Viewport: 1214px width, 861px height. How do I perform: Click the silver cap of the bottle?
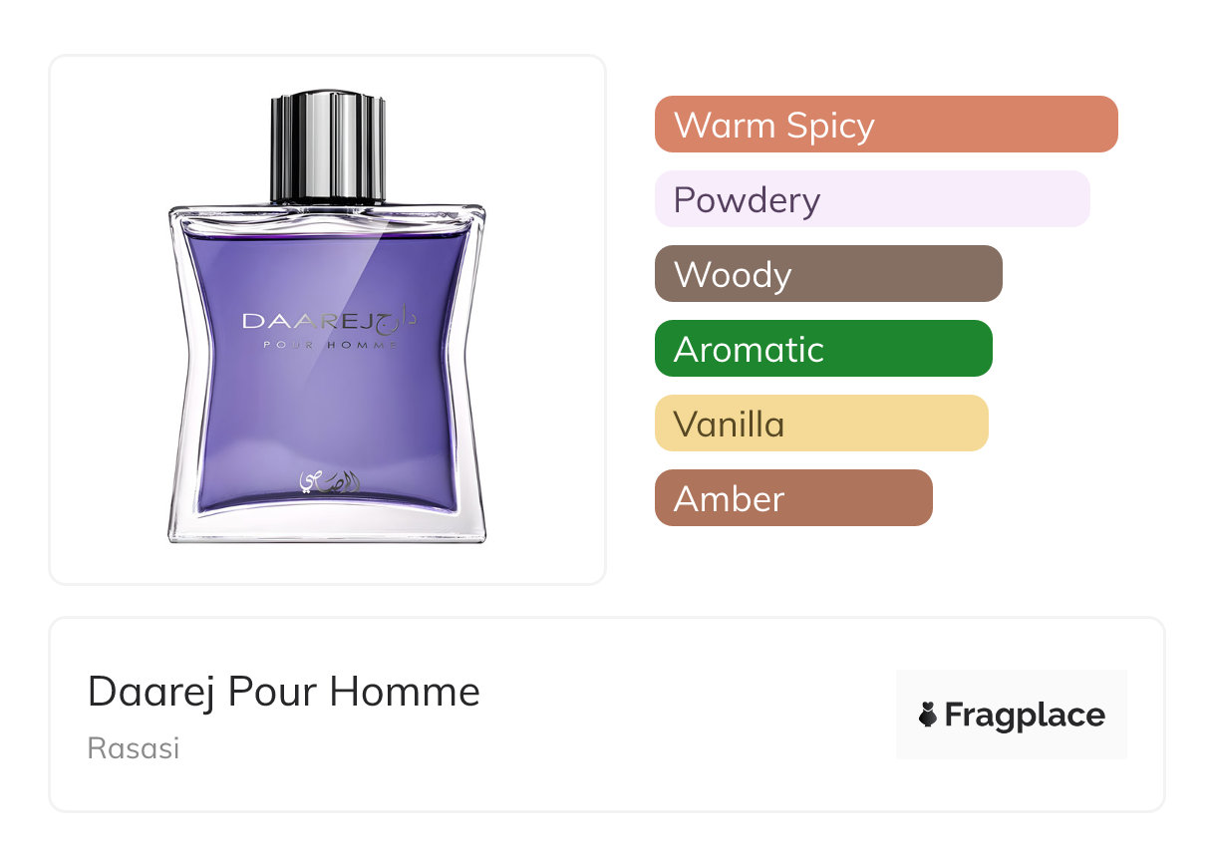(x=328, y=147)
